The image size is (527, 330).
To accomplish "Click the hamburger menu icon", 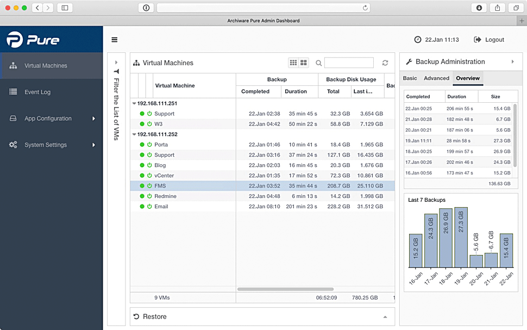I will (x=114, y=40).
